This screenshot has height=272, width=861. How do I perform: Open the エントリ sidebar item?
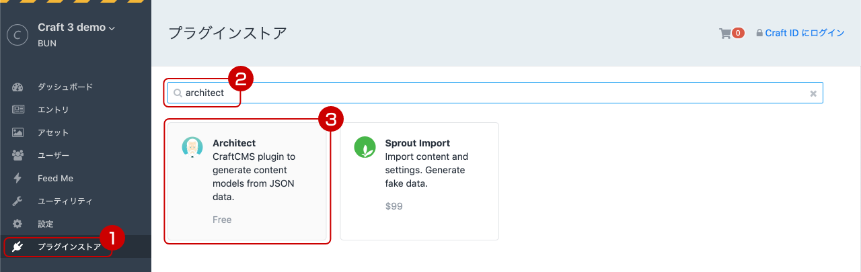click(x=53, y=109)
